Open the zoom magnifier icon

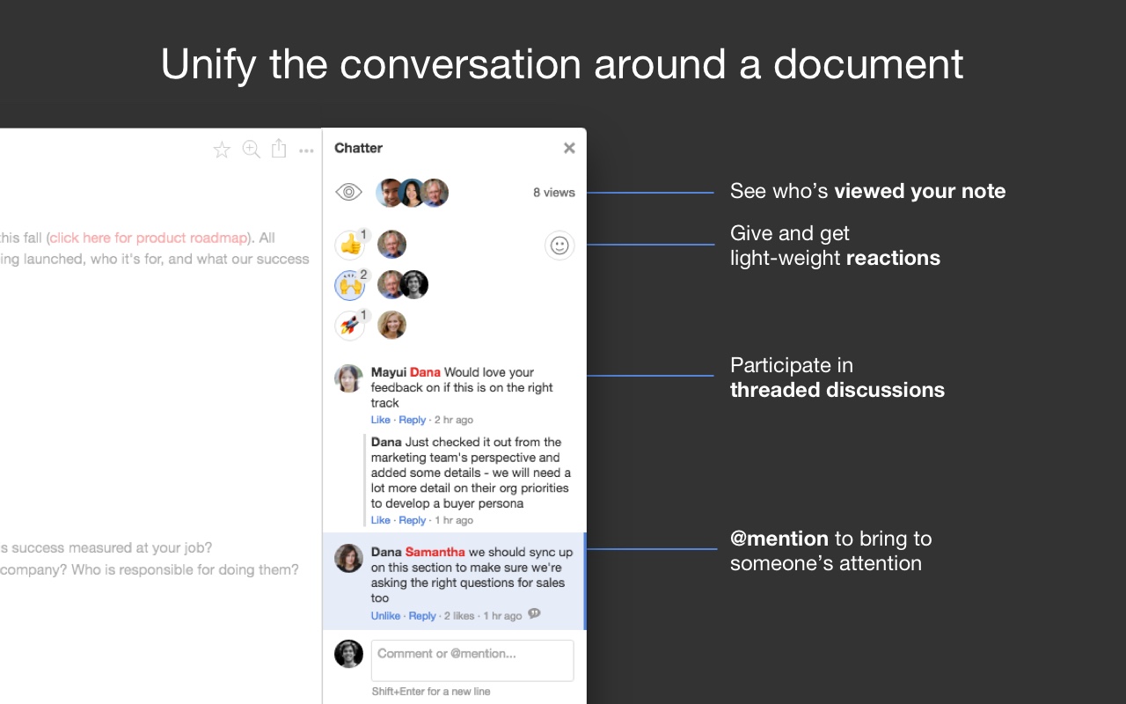coord(251,150)
